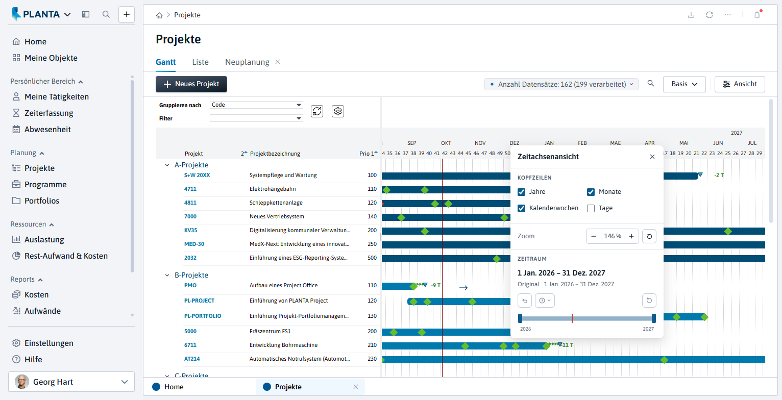Open the notifications bell
This screenshot has width=782, height=400.
757,15
